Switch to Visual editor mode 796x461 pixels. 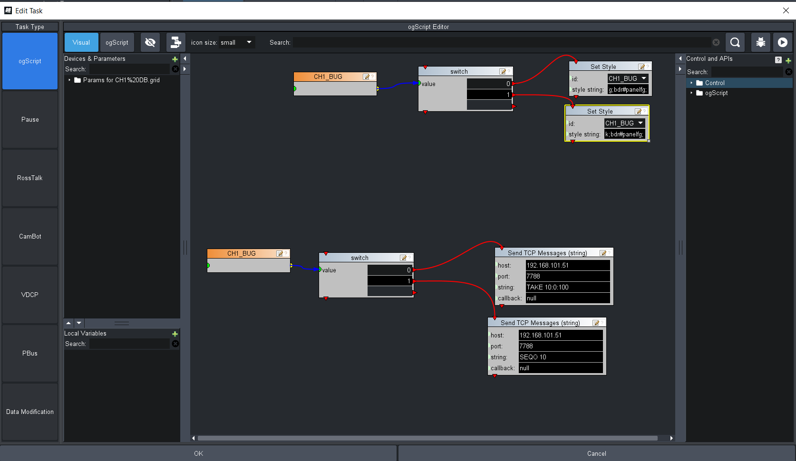tap(81, 42)
